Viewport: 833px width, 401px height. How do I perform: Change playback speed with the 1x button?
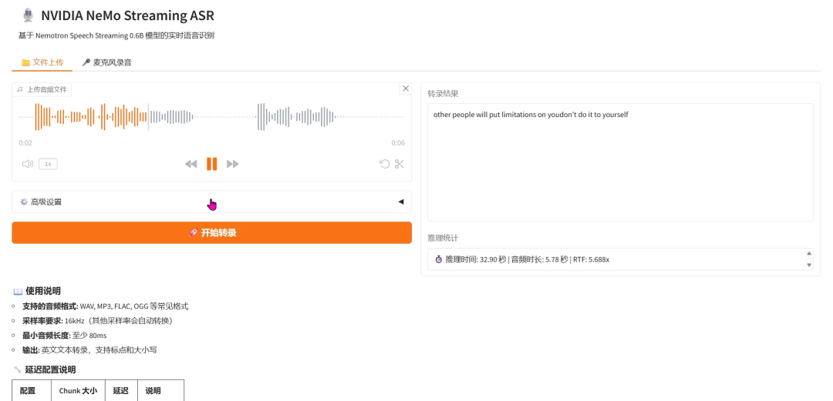coord(48,164)
